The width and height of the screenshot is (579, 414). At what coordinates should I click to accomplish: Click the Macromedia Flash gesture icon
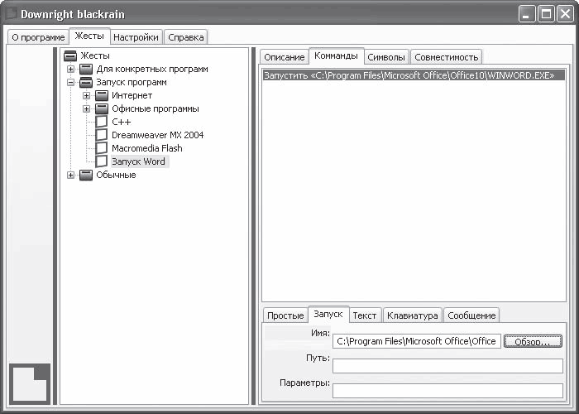click(102, 148)
